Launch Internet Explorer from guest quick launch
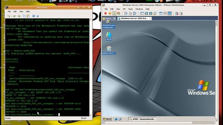The image size is (223, 125). pos(116,119)
